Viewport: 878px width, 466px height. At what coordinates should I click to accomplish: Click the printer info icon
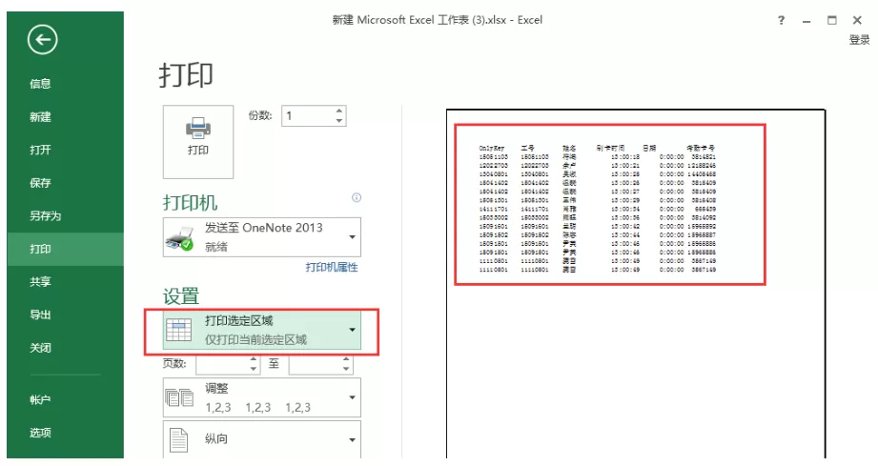357,197
